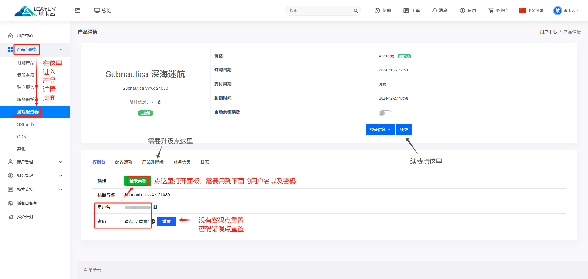Click the 重置 password button
The height and width of the screenshot is (279, 588).
point(167,221)
